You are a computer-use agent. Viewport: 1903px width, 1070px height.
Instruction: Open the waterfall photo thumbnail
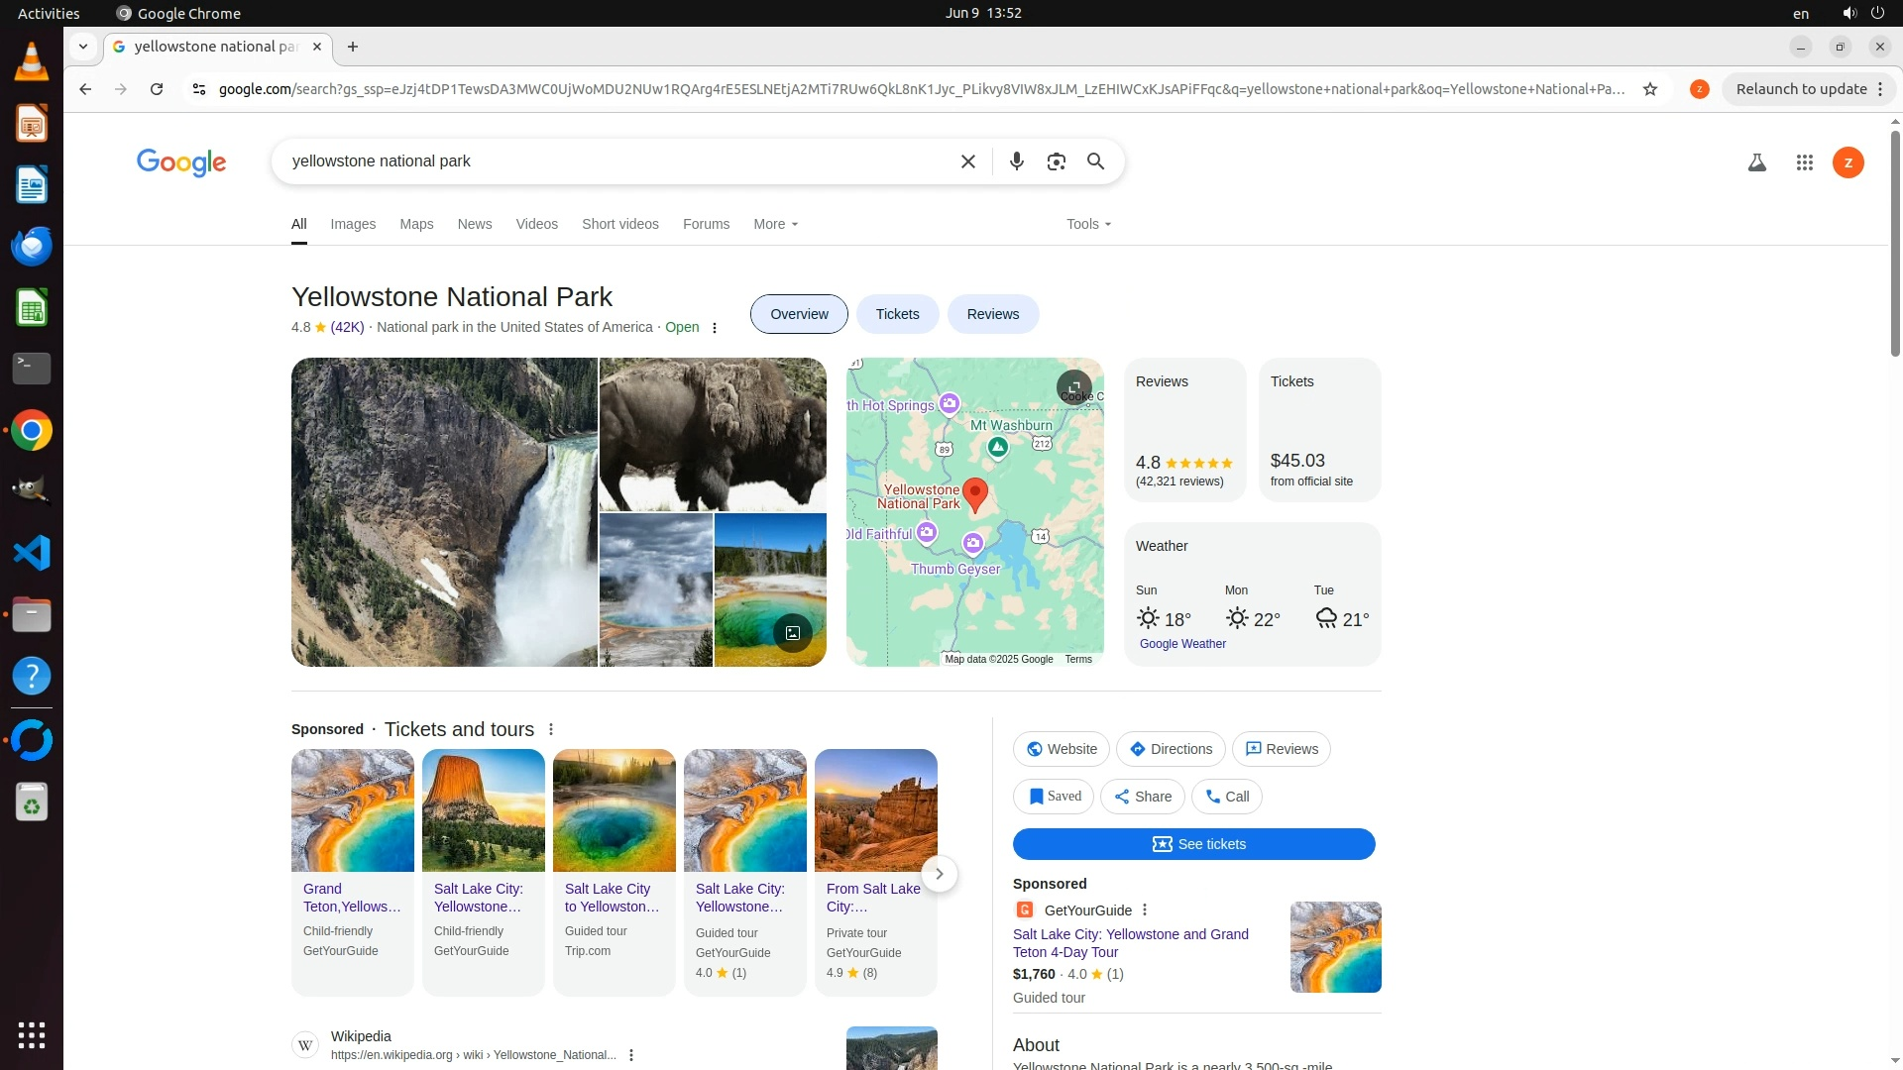point(444,511)
